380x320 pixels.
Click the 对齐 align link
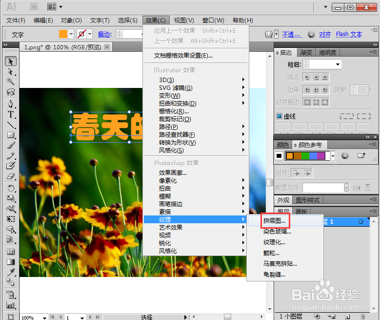325,35
